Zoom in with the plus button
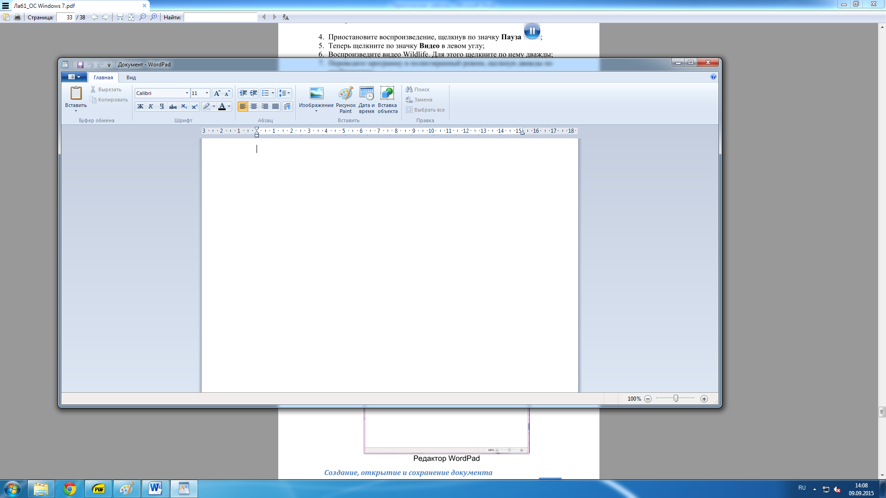The image size is (886, 498). [704, 399]
